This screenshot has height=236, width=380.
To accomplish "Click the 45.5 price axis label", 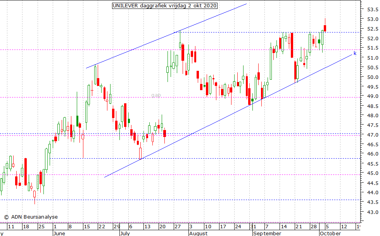I will click(373, 164).
